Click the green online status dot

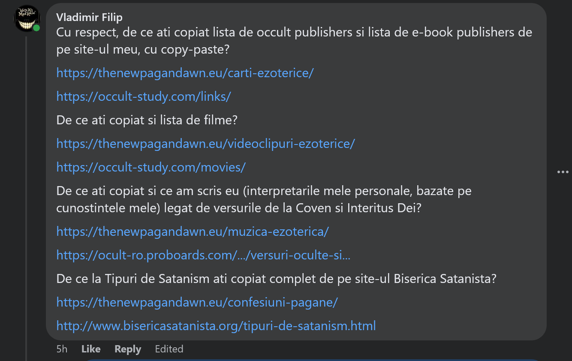[36, 28]
